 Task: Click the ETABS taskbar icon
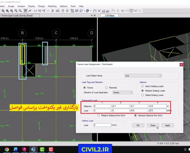pyautogui.click(x=33, y=149)
